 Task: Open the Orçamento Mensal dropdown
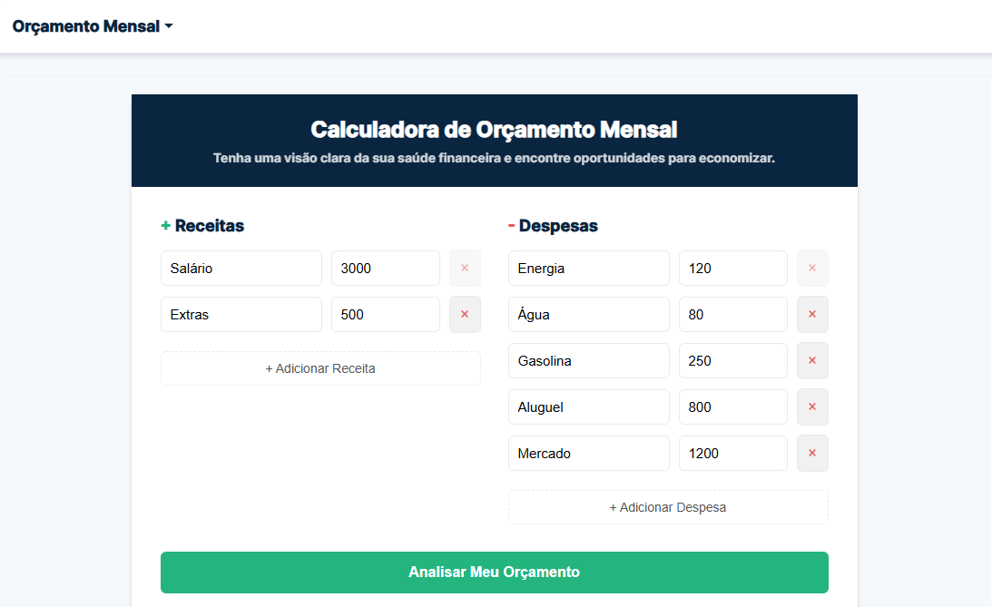click(92, 25)
